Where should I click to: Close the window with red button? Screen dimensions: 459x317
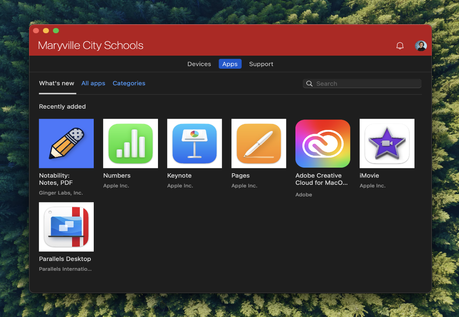point(36,31)
